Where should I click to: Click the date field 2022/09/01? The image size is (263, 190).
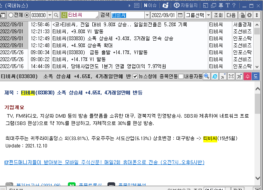click(x=163, y=15)
